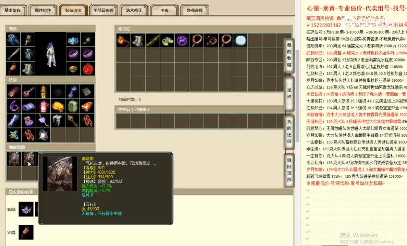Click the 强力克火 +15.7% attribute text
Viewport: 407px width, 246px height.
click(97, 186)
